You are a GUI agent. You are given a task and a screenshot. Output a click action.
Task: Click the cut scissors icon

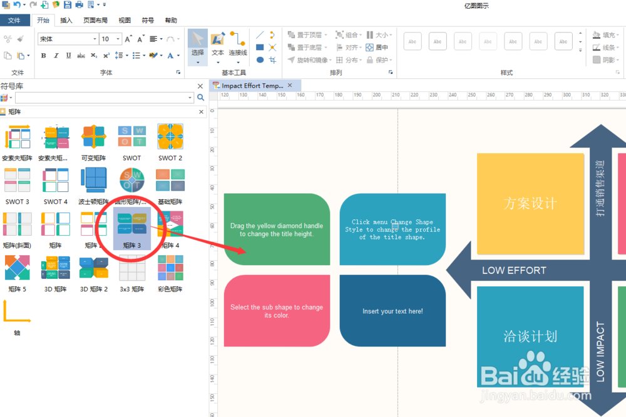point(8,39)
